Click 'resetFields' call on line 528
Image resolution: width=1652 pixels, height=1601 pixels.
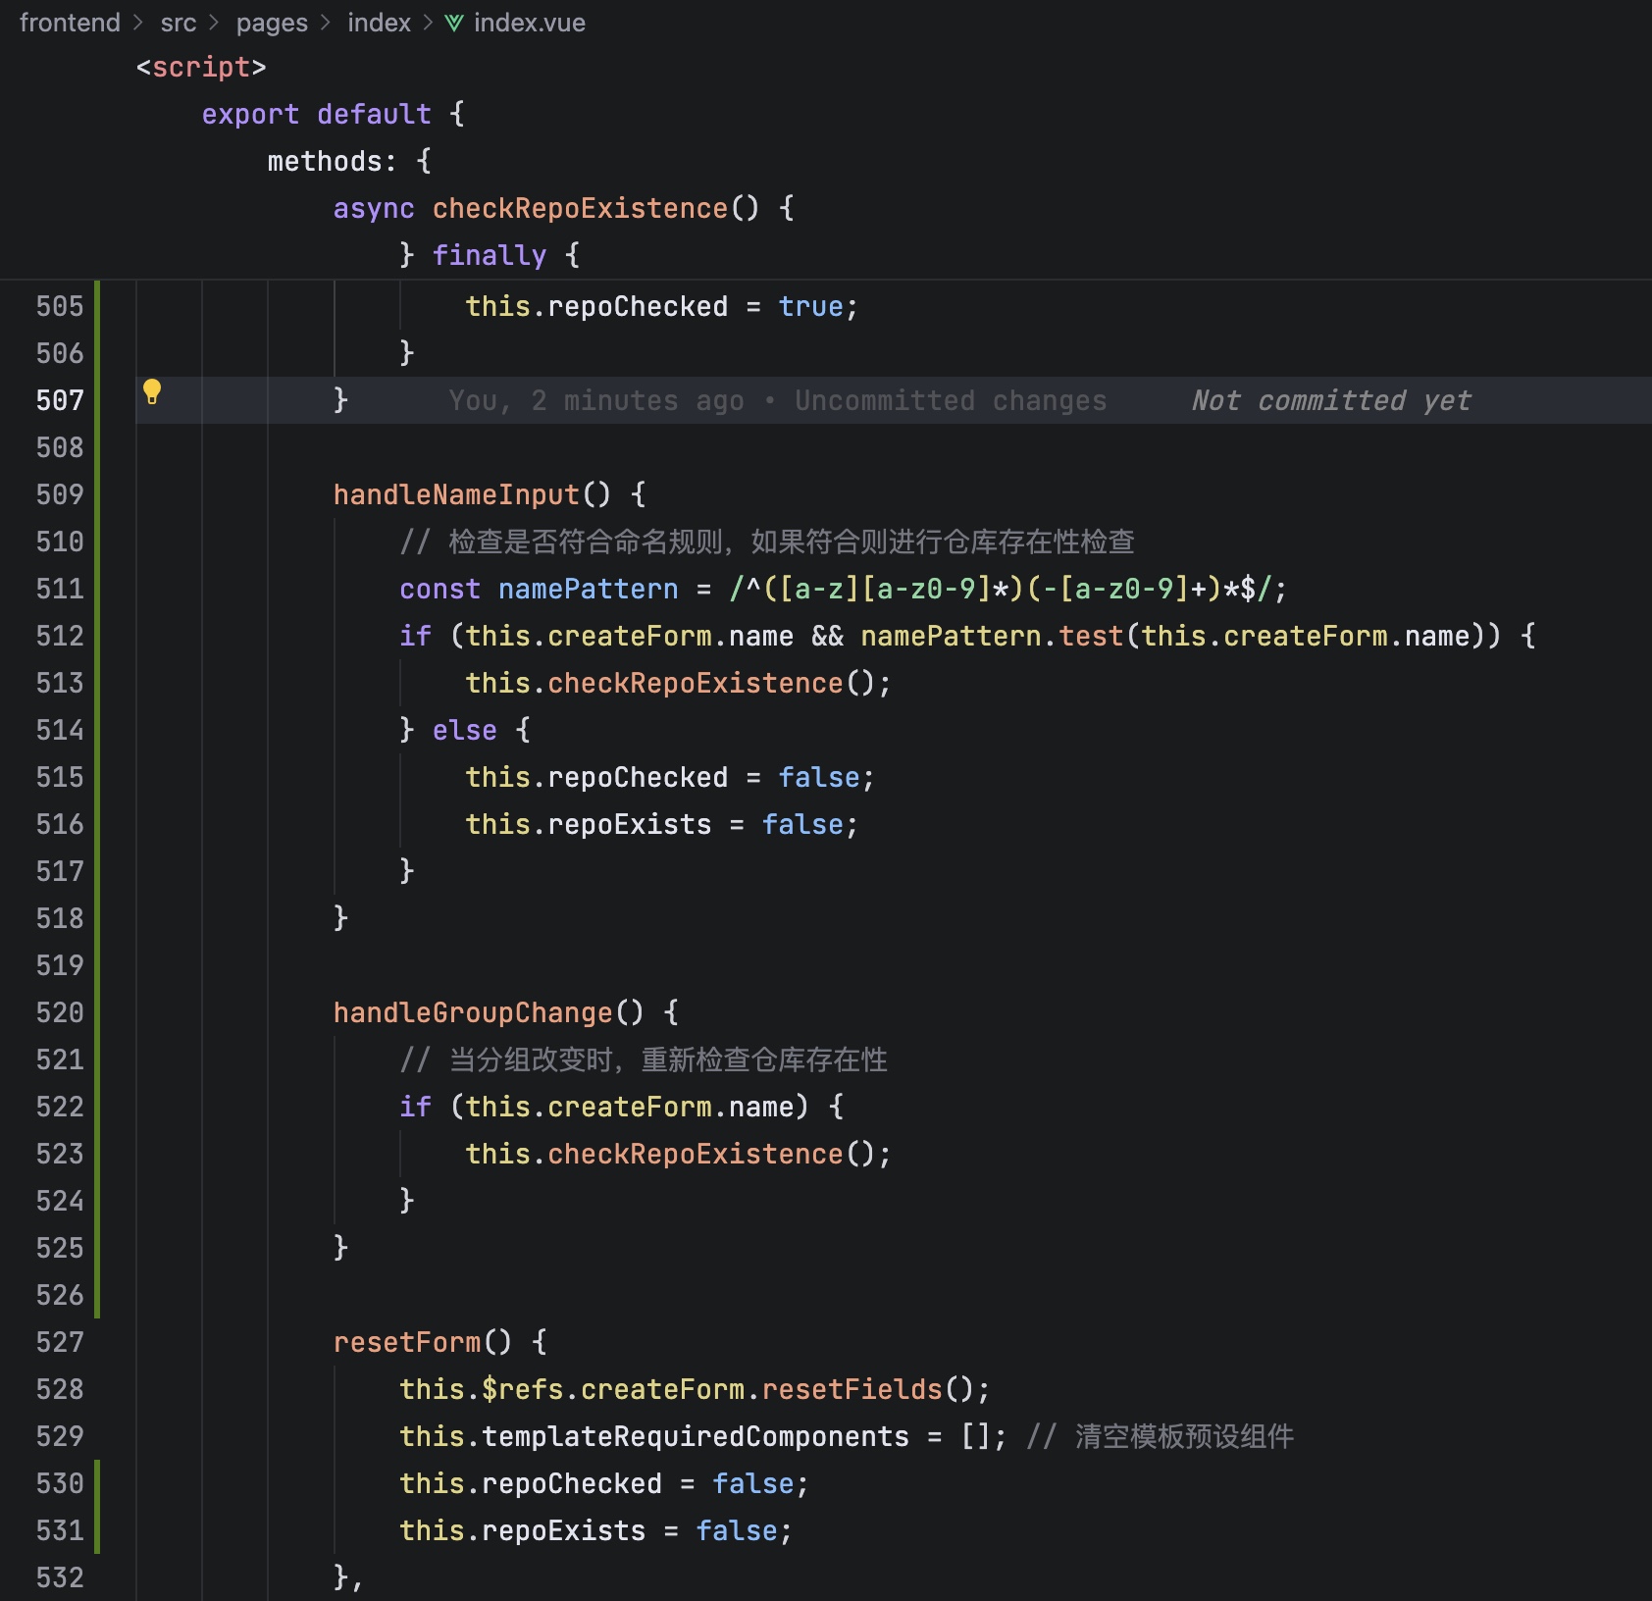point(852,1389)
